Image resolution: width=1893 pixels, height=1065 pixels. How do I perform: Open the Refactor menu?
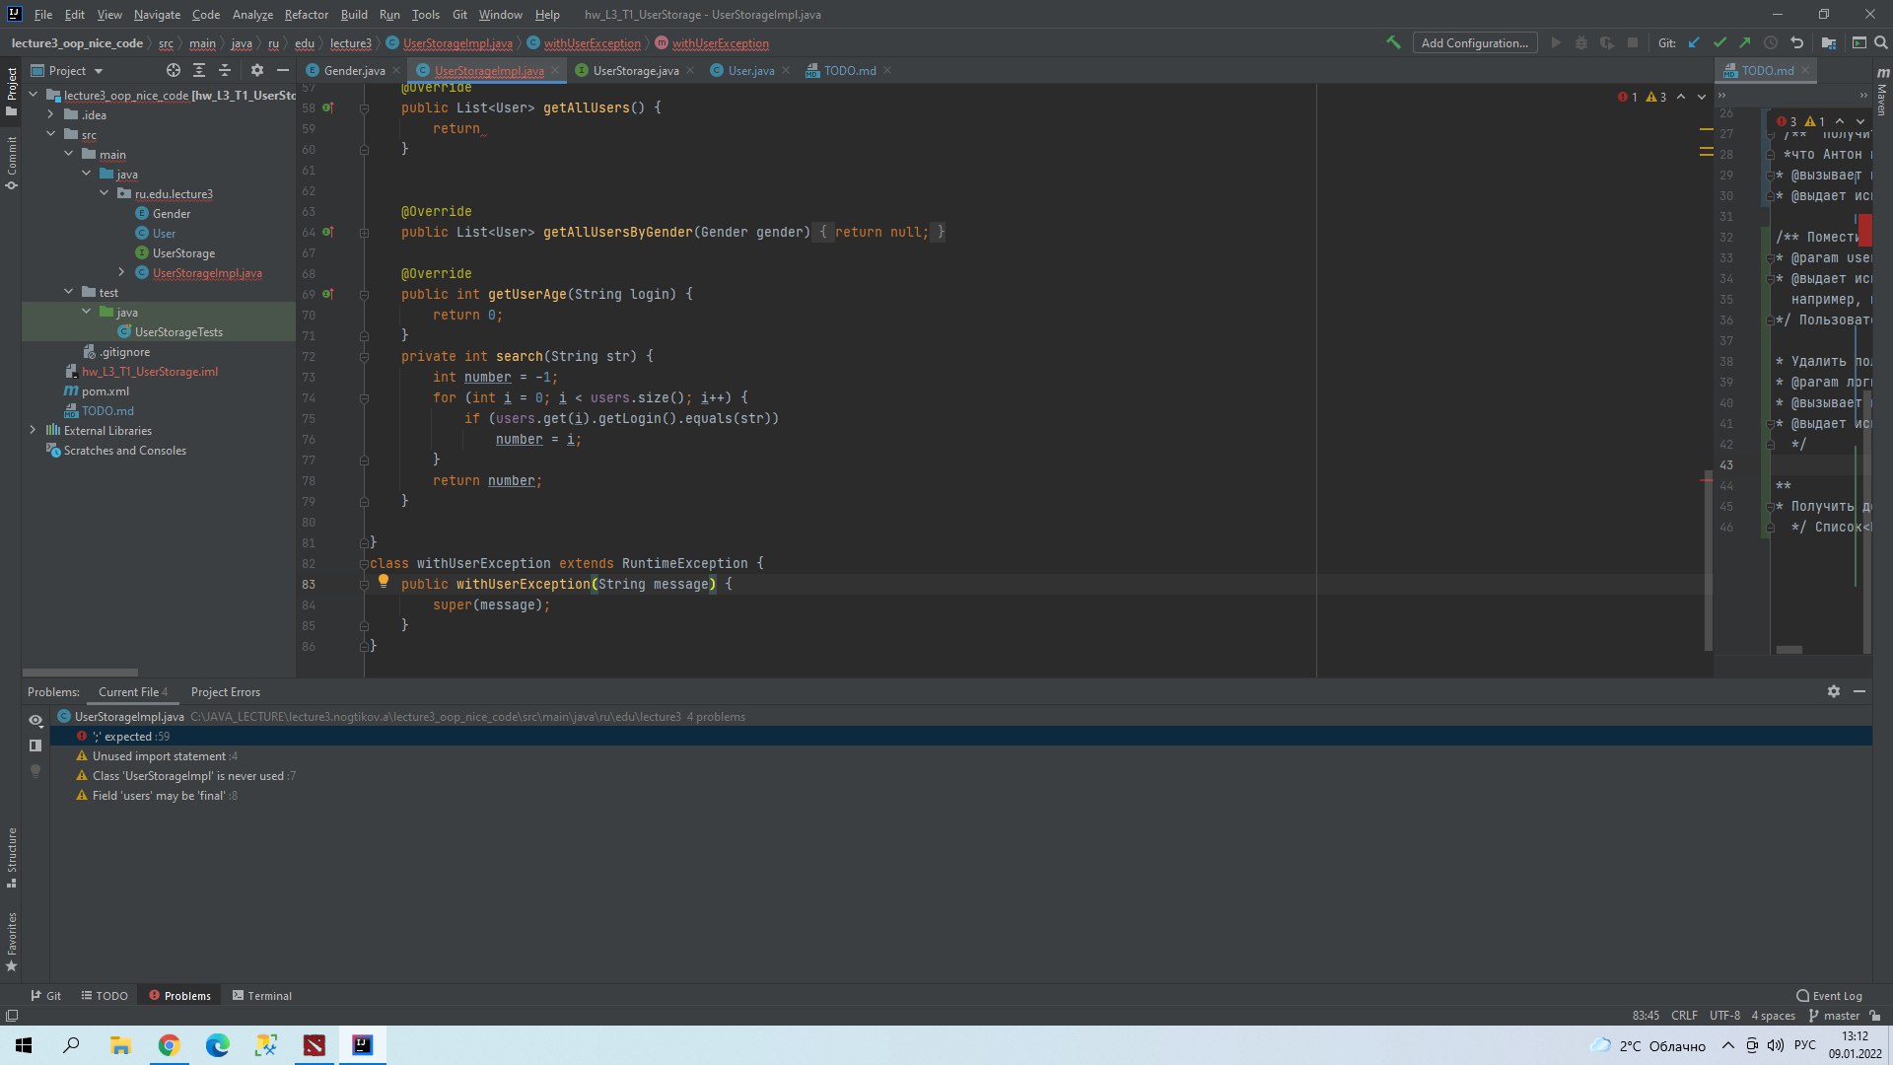pos(307,14)
